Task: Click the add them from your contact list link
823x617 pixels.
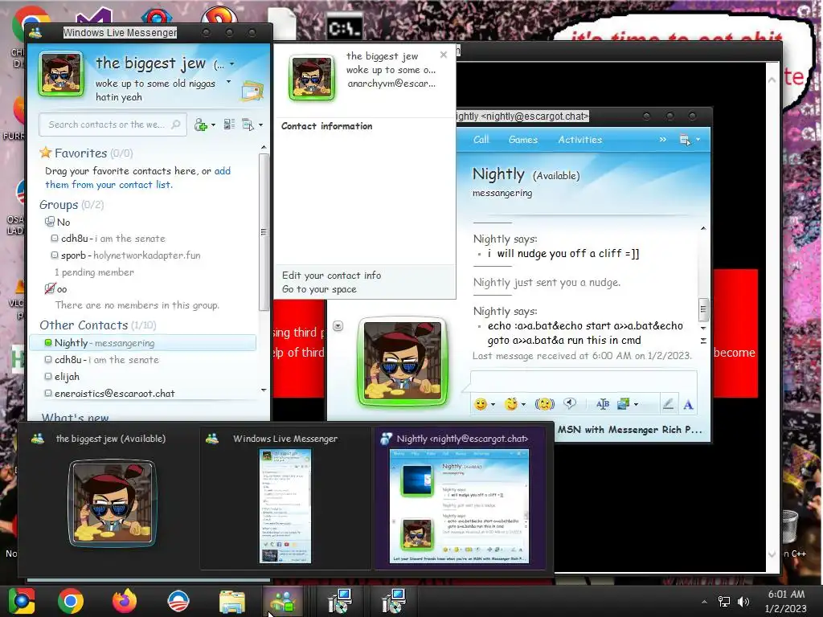Action: 137,178
